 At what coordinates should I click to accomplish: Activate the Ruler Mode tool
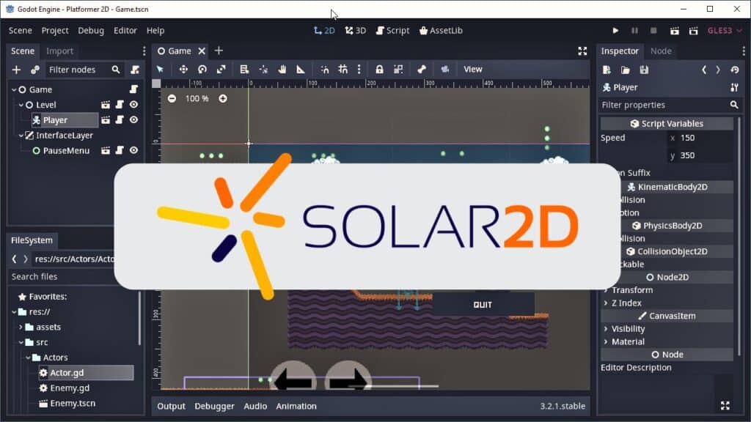click(301, 70)
